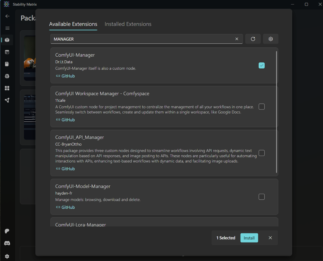Viewport: 323px width, 261px height.
Task: Minimize the Stability Matrix window
Action: click(x=293, y=4)
